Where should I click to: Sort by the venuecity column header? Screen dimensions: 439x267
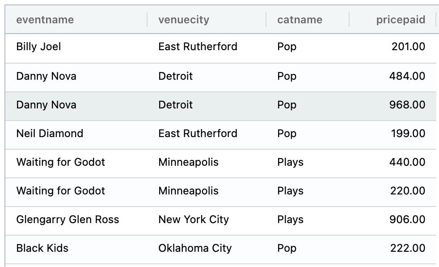tap(184, 20)
